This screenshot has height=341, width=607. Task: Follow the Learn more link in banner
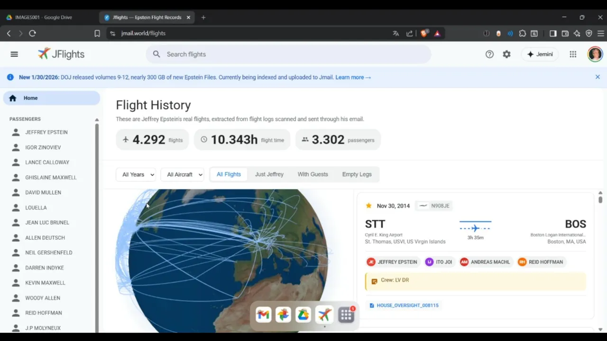pos(353,77)
